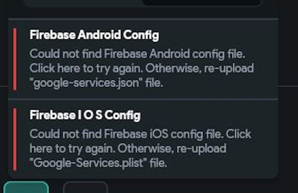This screenshot has height=193, width=298.
Task: Click the word "Firebase" in the Android error title
Action: (52, 35)
